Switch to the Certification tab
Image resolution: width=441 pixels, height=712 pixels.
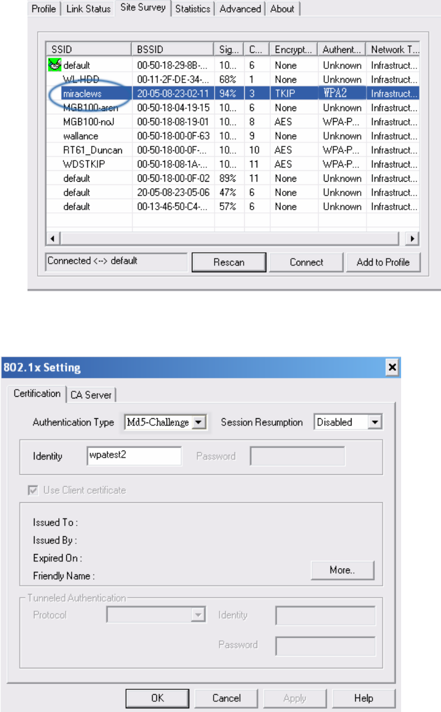pos(37,393)
